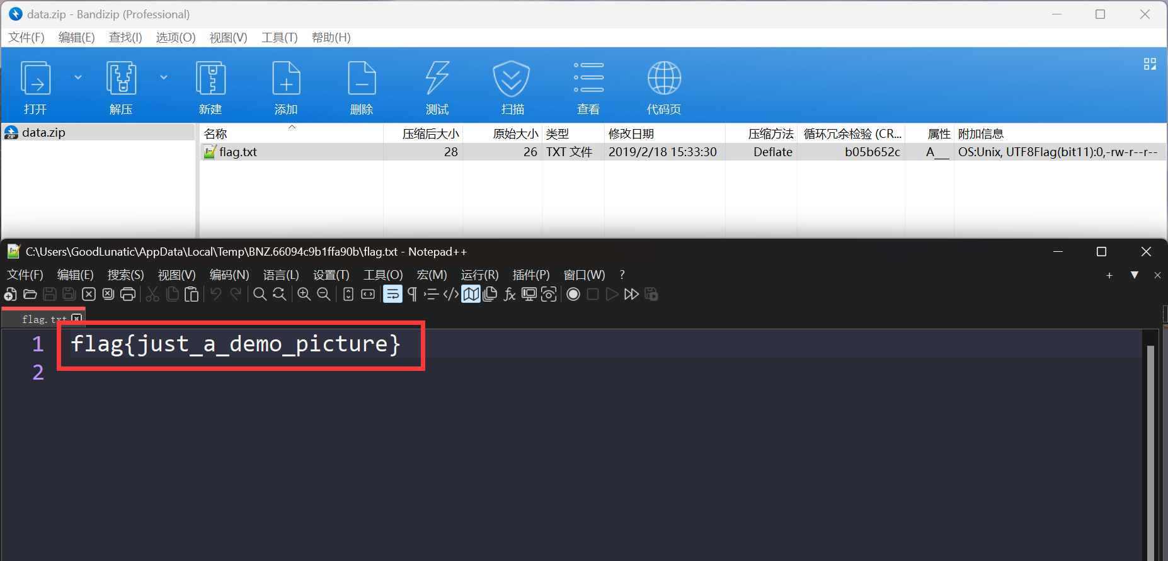1168x561 pixels.
Task: Open the 插件(P) menu in Notepad++
Action: [x=531, y=275]
